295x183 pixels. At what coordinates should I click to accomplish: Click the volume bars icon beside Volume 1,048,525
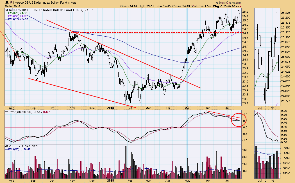(6, 146)
